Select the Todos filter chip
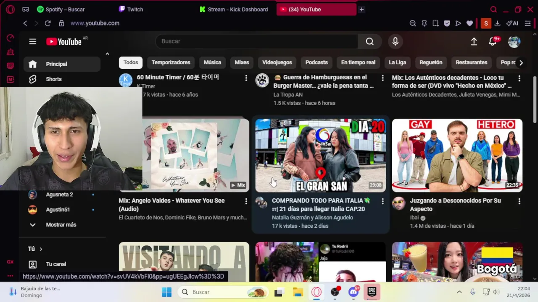538x302 pixels. click(131, 62)
